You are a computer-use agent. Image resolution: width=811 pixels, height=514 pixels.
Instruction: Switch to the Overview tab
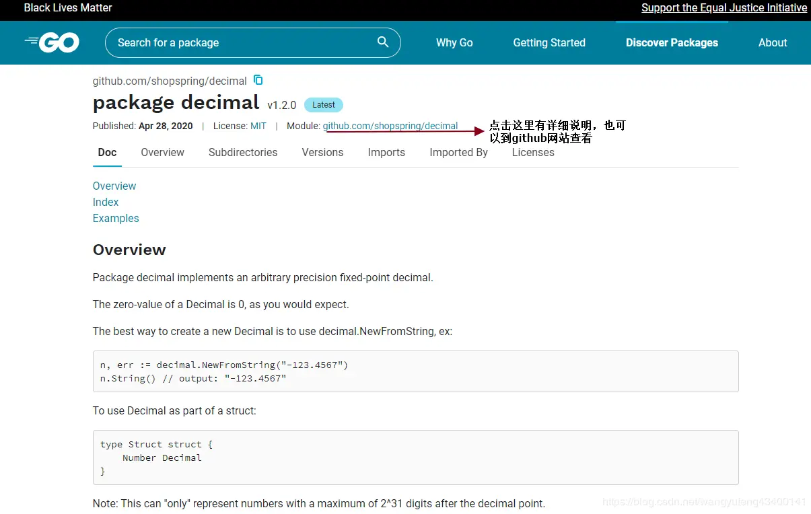coord(162,153)
